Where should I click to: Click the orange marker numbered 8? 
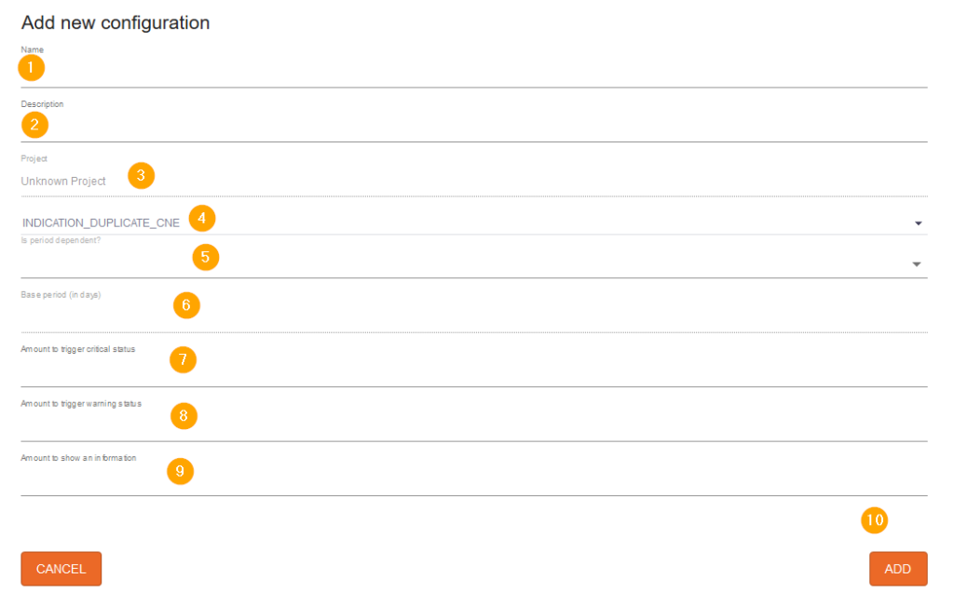184,416
